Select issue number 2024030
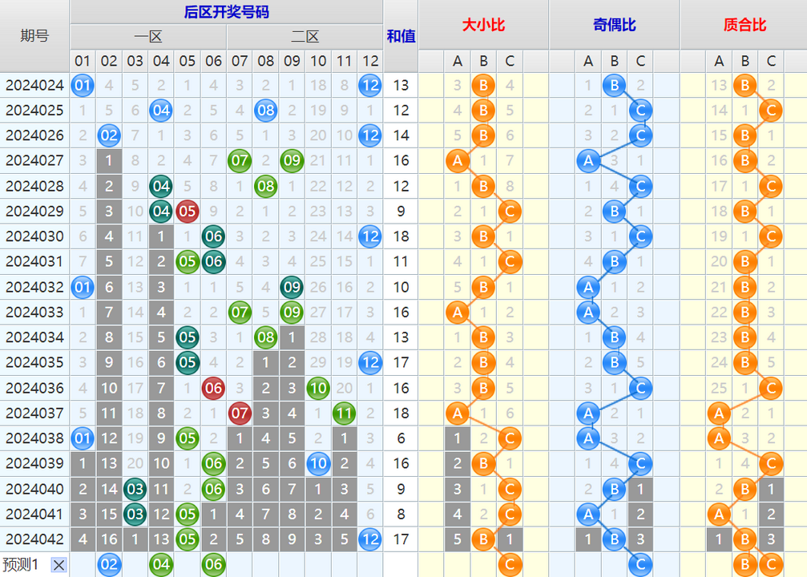This screenshot has width=807, height=577. pyautogui.click(x=34, y=236)
